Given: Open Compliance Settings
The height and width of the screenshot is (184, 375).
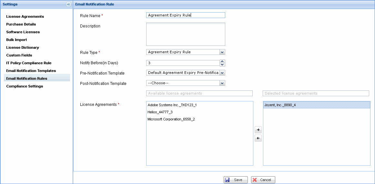Looking at the screenshot, I should 25,86.
